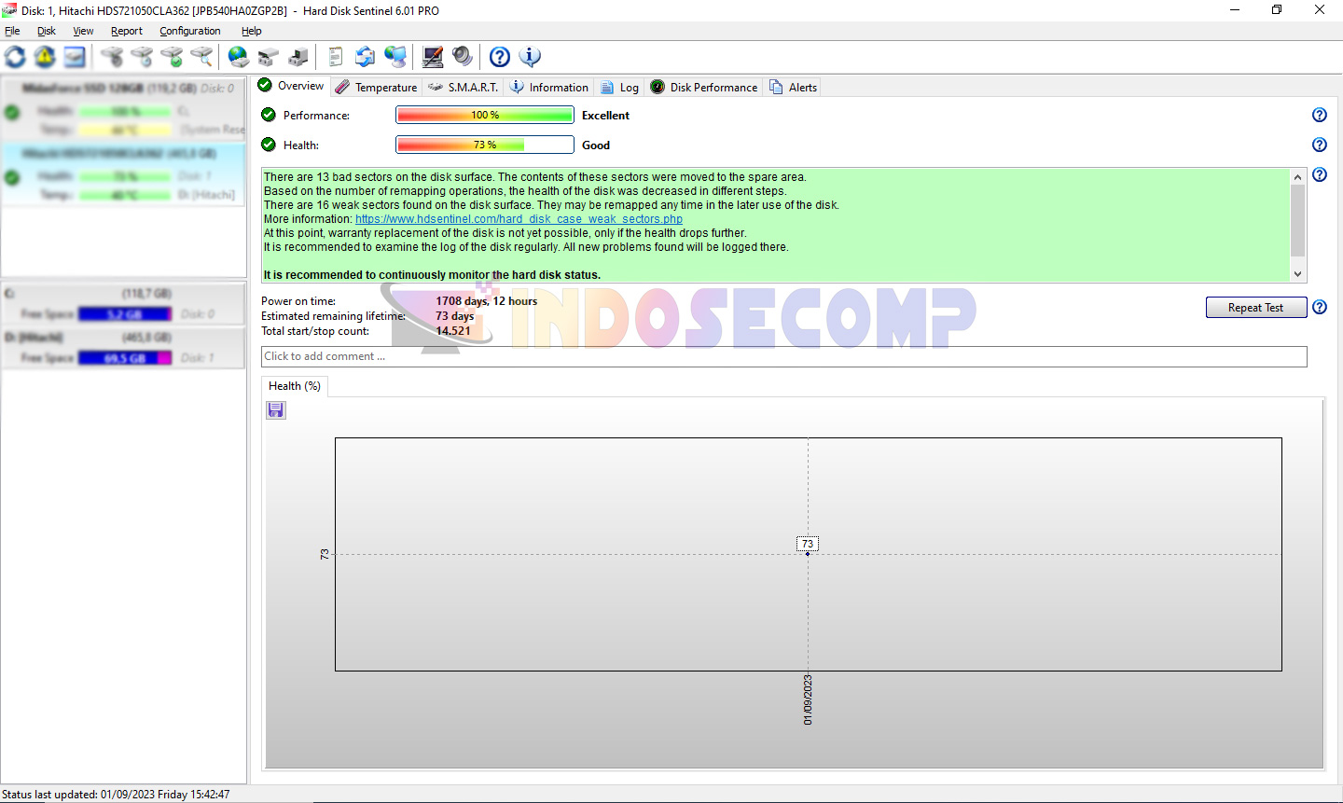
Task: Click the disk with green checkmark toolbar icon
Action: [x=172, y=57]
